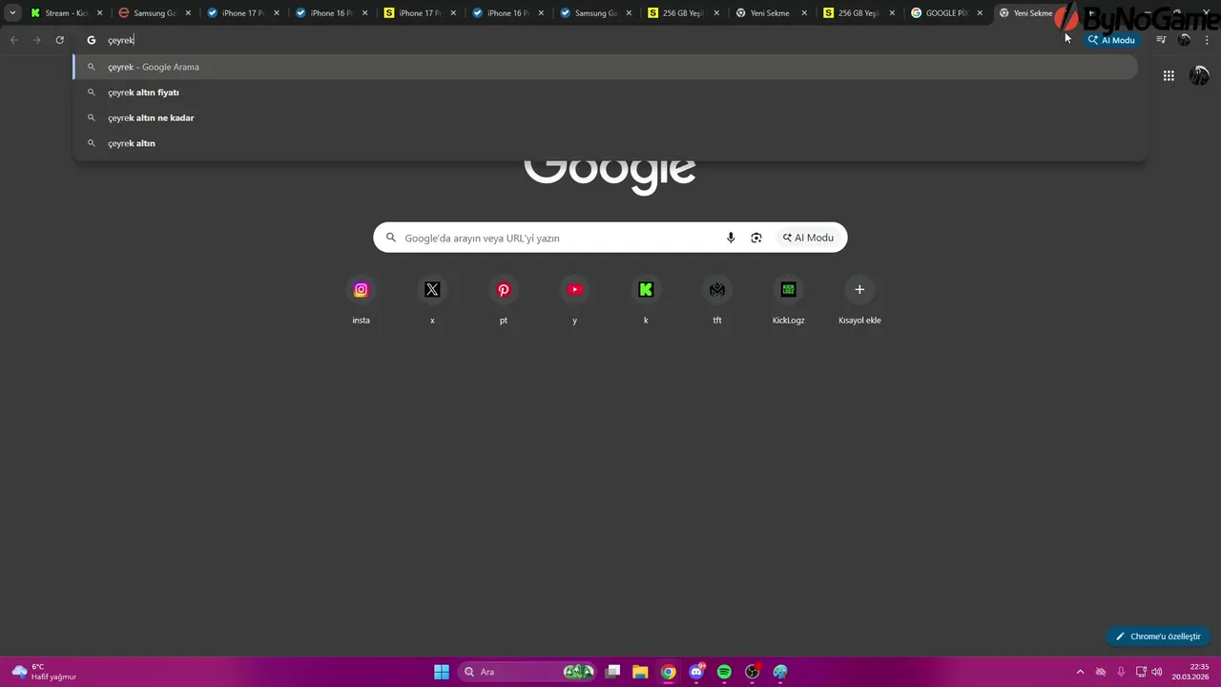Click the taskbar Ara search box
The height and width of the screenshot is (687, 1221).
click(528, 672)
